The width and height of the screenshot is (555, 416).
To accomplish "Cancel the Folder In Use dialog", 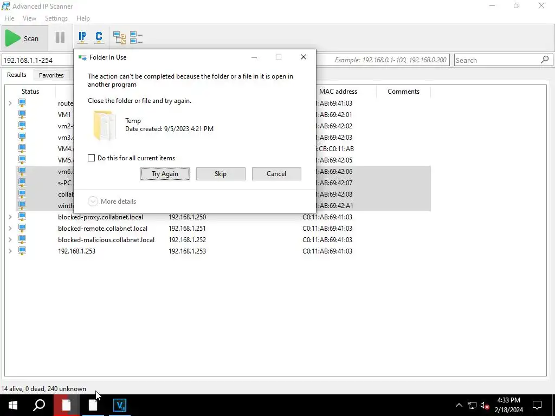I will [x=276, y=174].
